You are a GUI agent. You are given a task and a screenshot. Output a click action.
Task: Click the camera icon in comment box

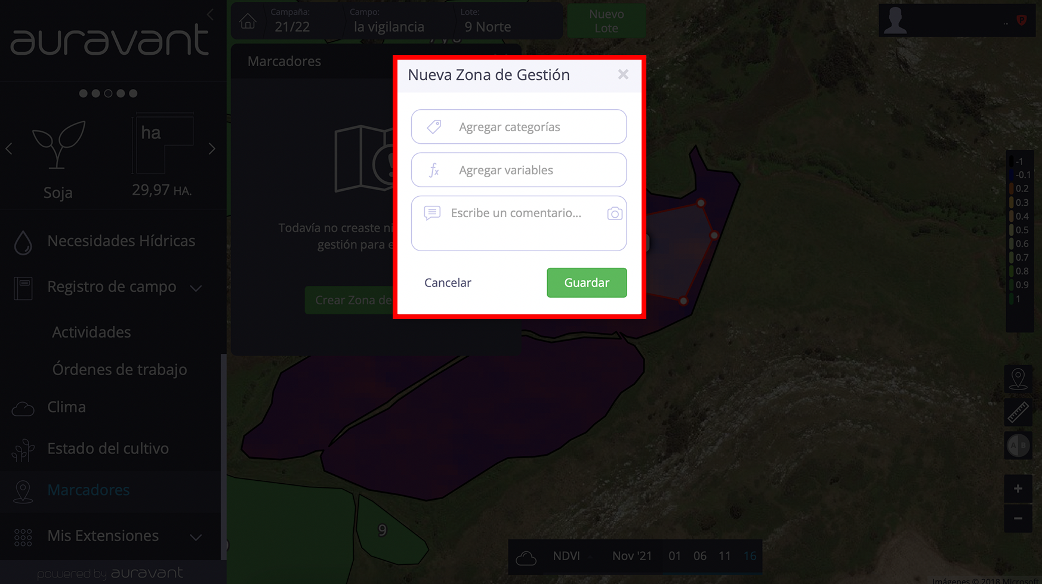pos(615,214)
